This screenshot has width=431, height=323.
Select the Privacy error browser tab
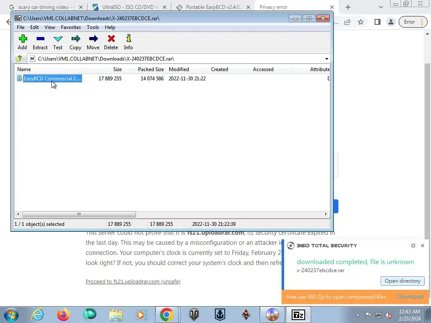(293, 7)
